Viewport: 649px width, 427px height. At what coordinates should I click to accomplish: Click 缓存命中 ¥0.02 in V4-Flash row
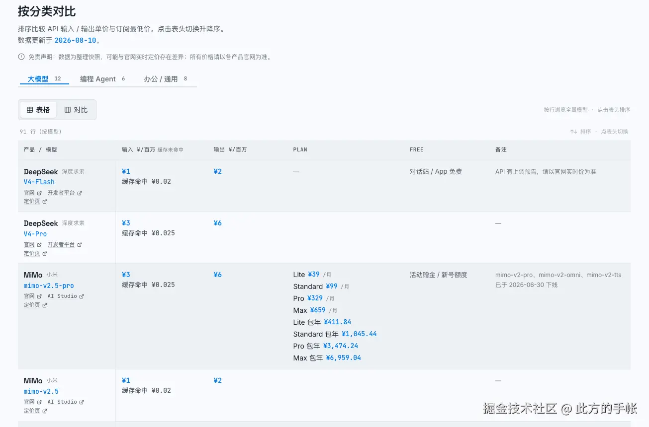(x=146, y=182)
